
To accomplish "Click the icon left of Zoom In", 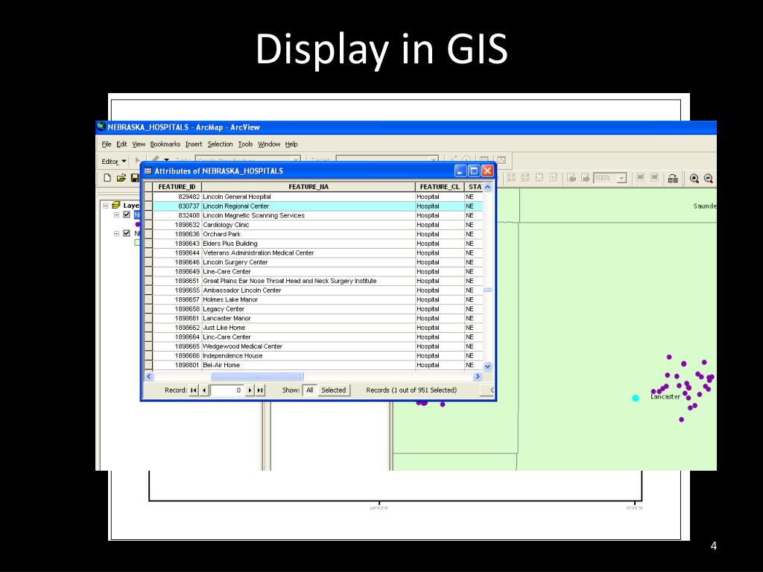I will point(673,179).
